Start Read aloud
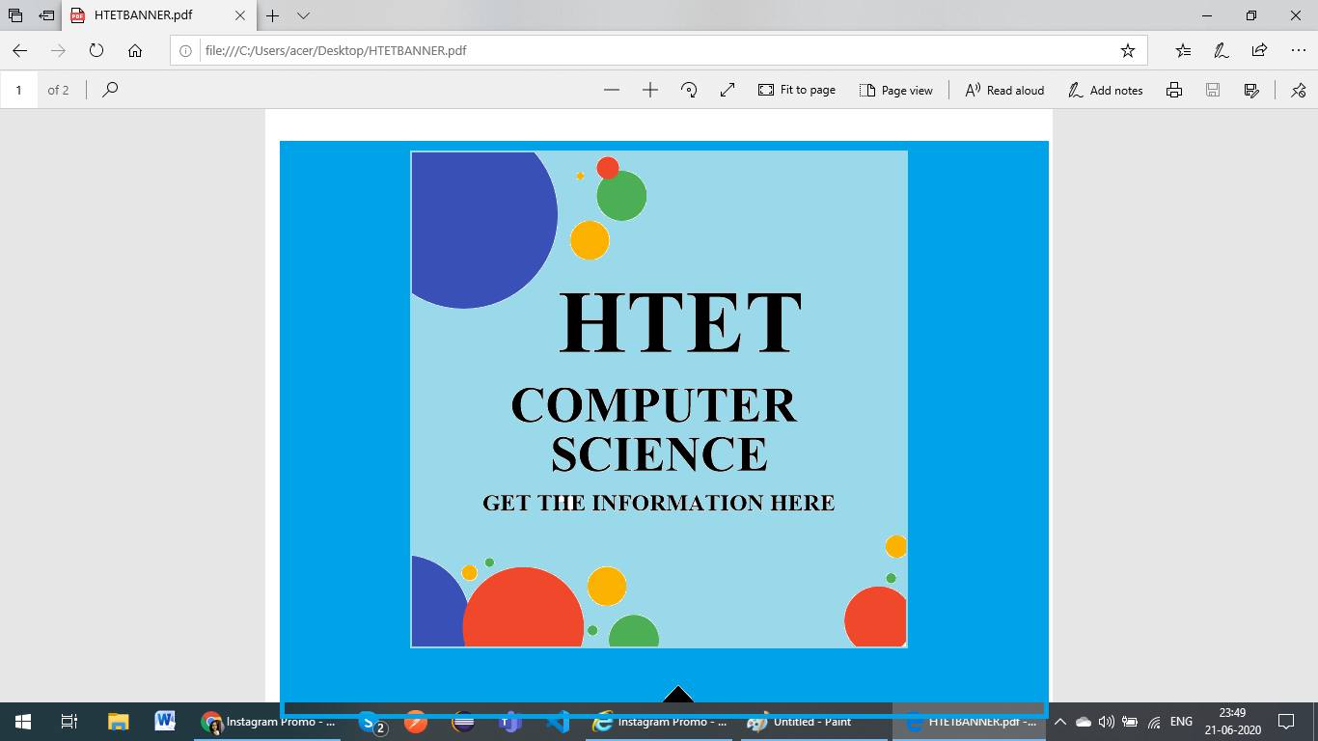The width and height of the screenshot is (1318, 741). point(1004,90)
